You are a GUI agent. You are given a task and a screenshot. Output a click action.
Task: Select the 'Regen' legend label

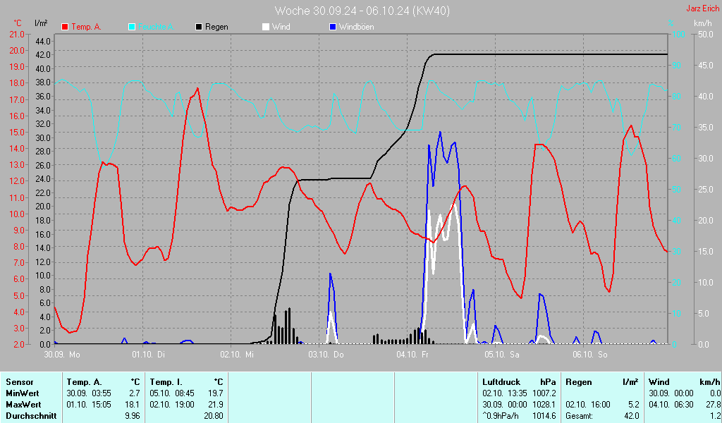pyautogui.click(x=216, y=27)
